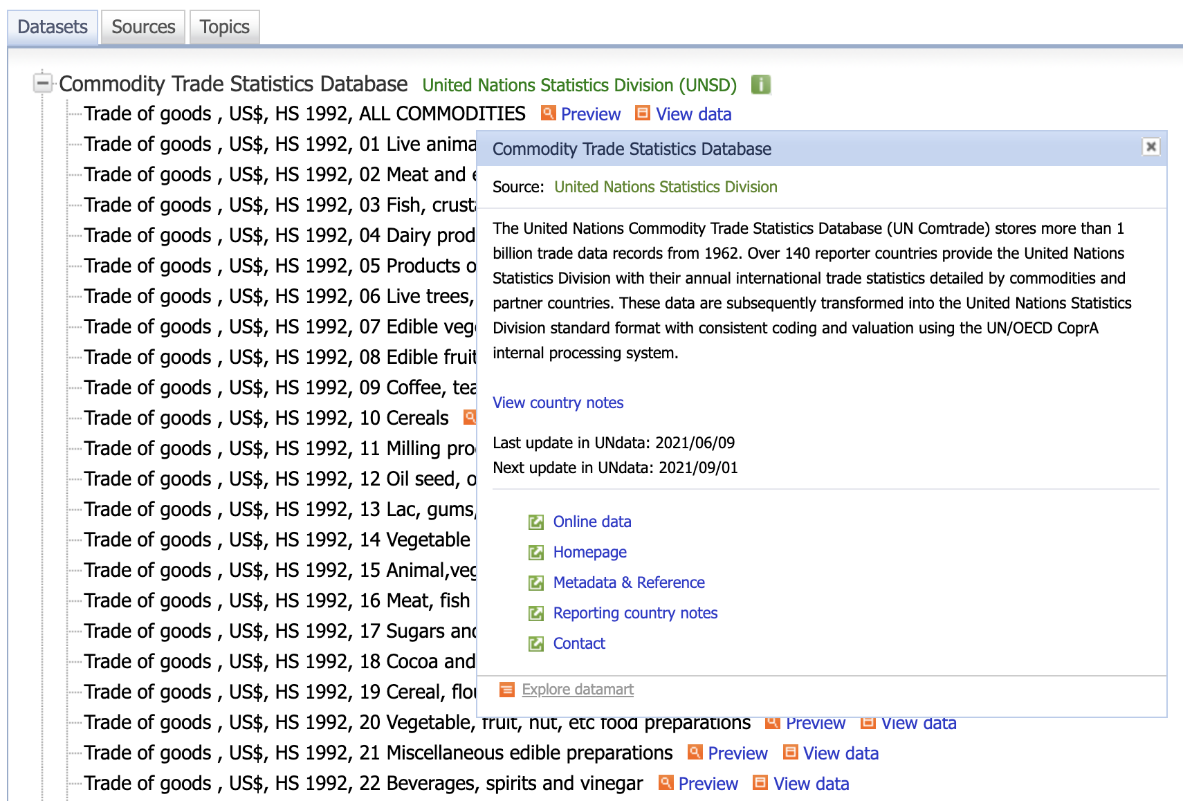
Task: Select the 13 Lac, gums tree row
Action: 279,509
